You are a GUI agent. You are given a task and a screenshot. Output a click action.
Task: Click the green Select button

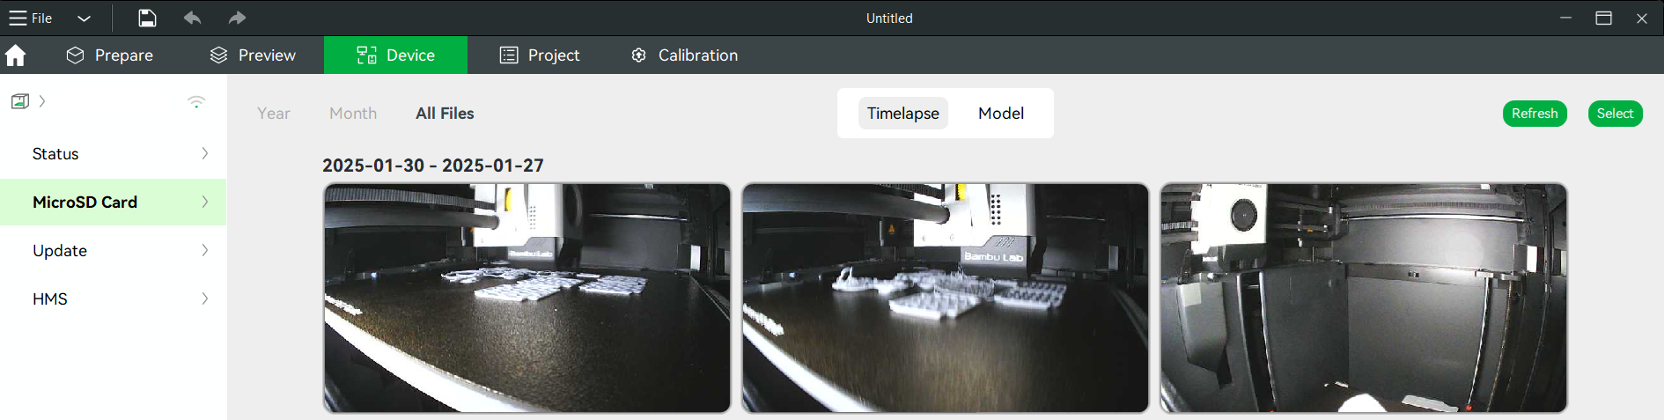click(1614, 114)
